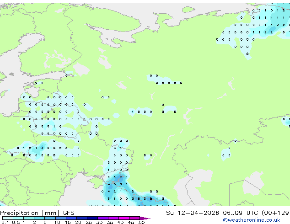Viewport: 290px width, 224px height.
Task: Click the above-50 mm arrow-shaped legend tip
Action: tap(145, 218)
